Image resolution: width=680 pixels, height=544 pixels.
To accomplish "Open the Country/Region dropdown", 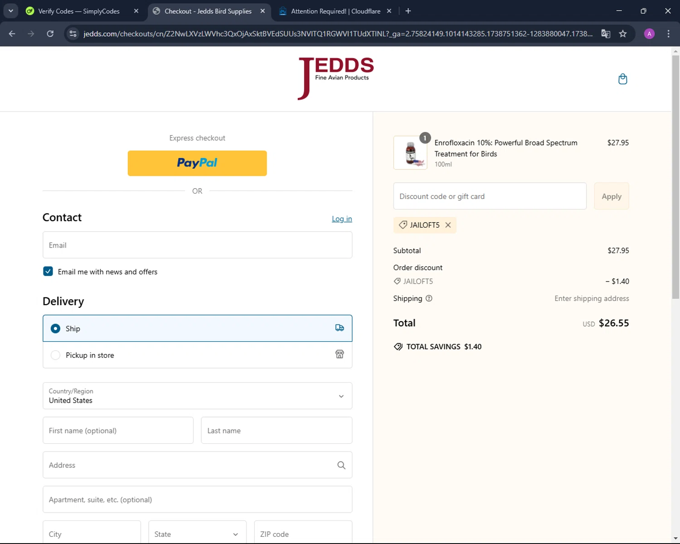I will pyautogui.click(x=197, y=396).
